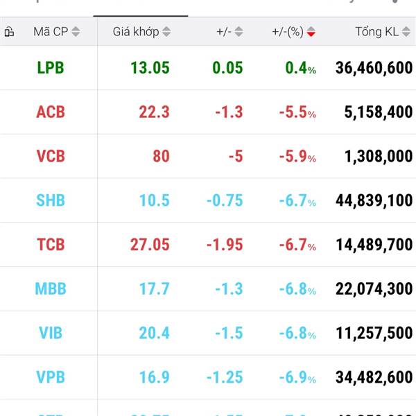Sort by Giá khớp column arrows
This screenshot has width=416, height=416.
coord(166,32)
